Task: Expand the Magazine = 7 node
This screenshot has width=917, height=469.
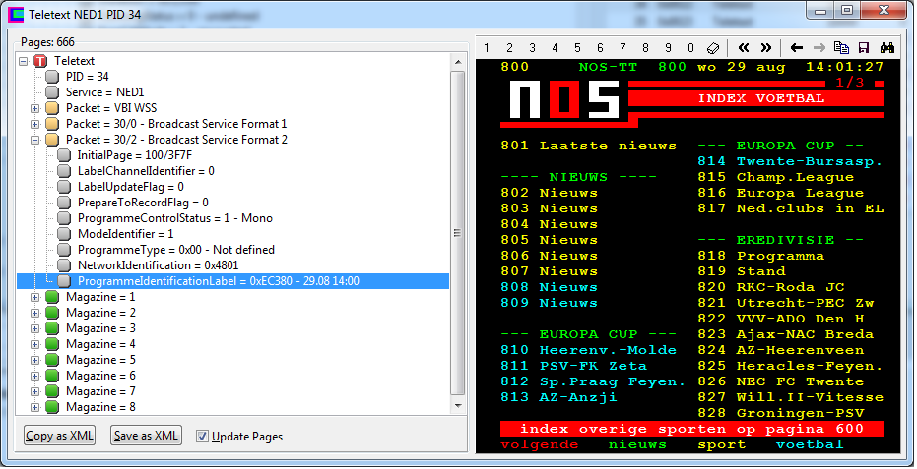Action: click(x=35, y=391)
